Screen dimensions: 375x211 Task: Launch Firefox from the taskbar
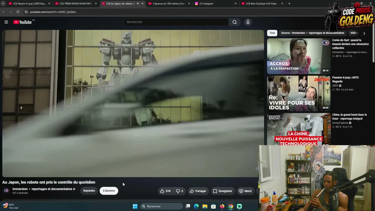pyautogui.click(x=222, y=206)
